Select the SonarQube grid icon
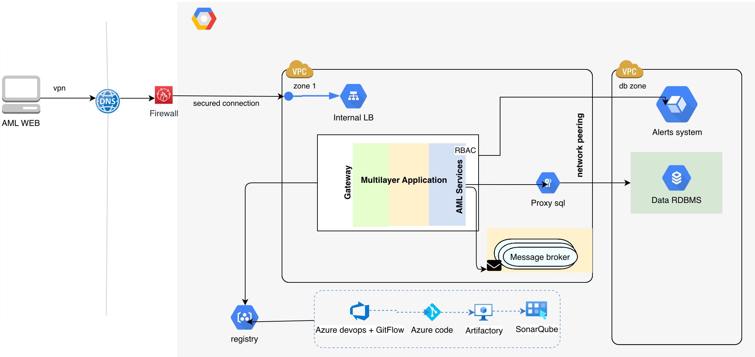Screen dimensions: 755x357 [537, 309]
